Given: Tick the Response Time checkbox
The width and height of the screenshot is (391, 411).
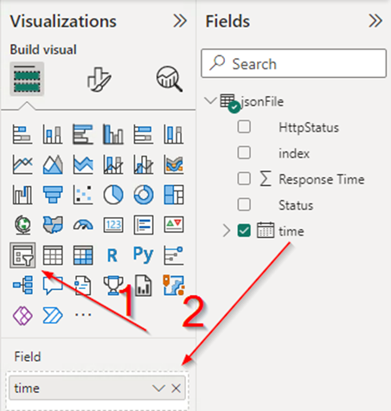Looking at the screenshot, I should 244,179.
